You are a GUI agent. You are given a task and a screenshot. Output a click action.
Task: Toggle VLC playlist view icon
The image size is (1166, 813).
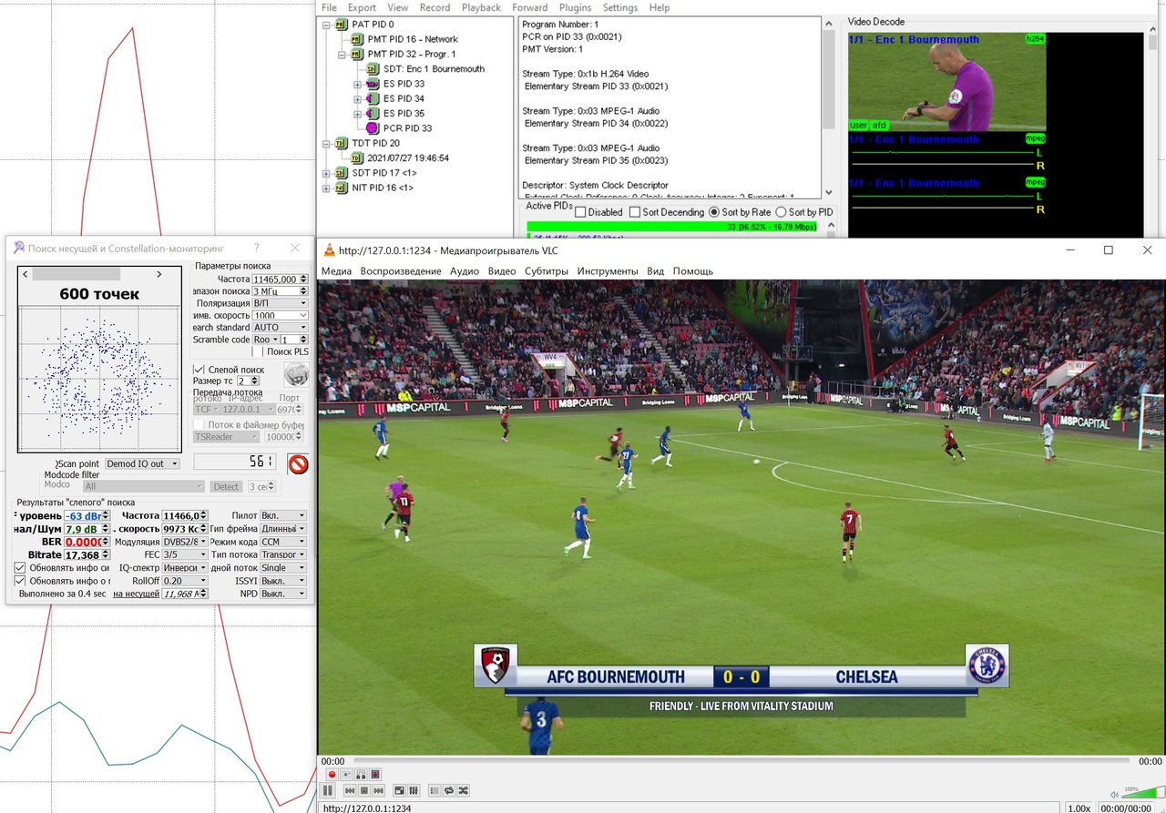pyautogui.click(x=435, y=790)
